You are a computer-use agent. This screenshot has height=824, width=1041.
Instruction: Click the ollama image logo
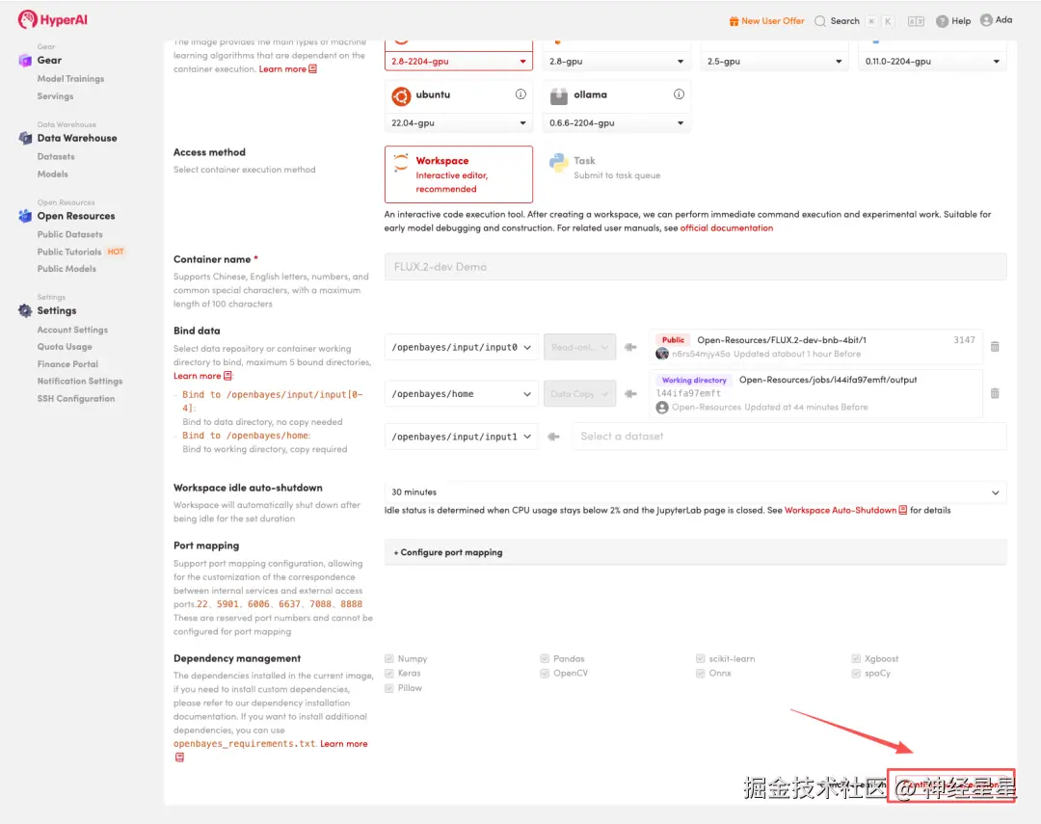tap(559, 96)
